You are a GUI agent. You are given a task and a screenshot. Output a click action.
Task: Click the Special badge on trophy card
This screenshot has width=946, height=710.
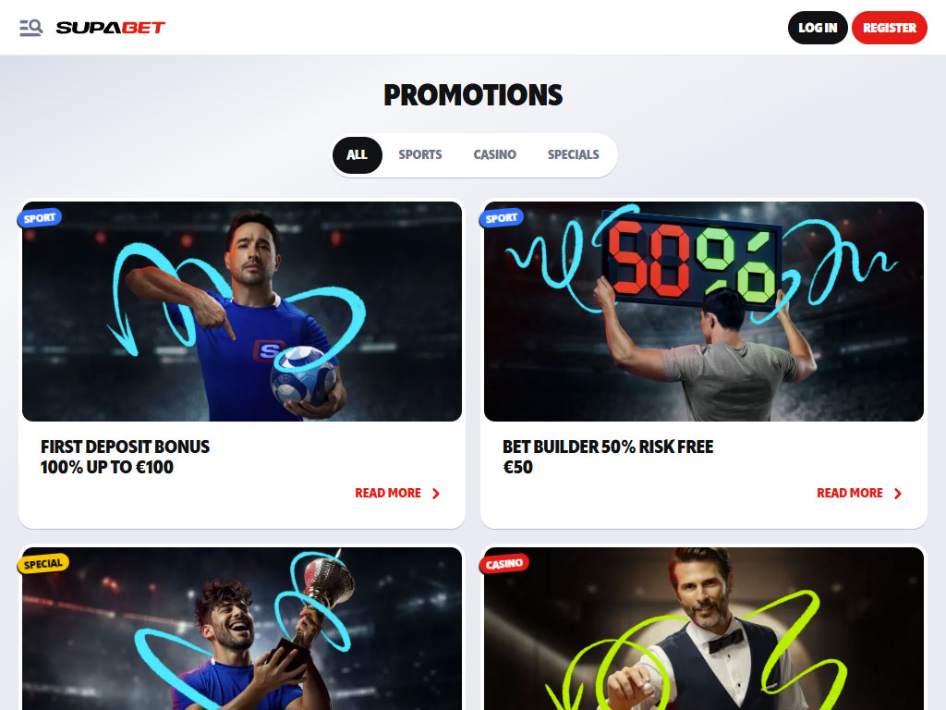tap(42, 564)
